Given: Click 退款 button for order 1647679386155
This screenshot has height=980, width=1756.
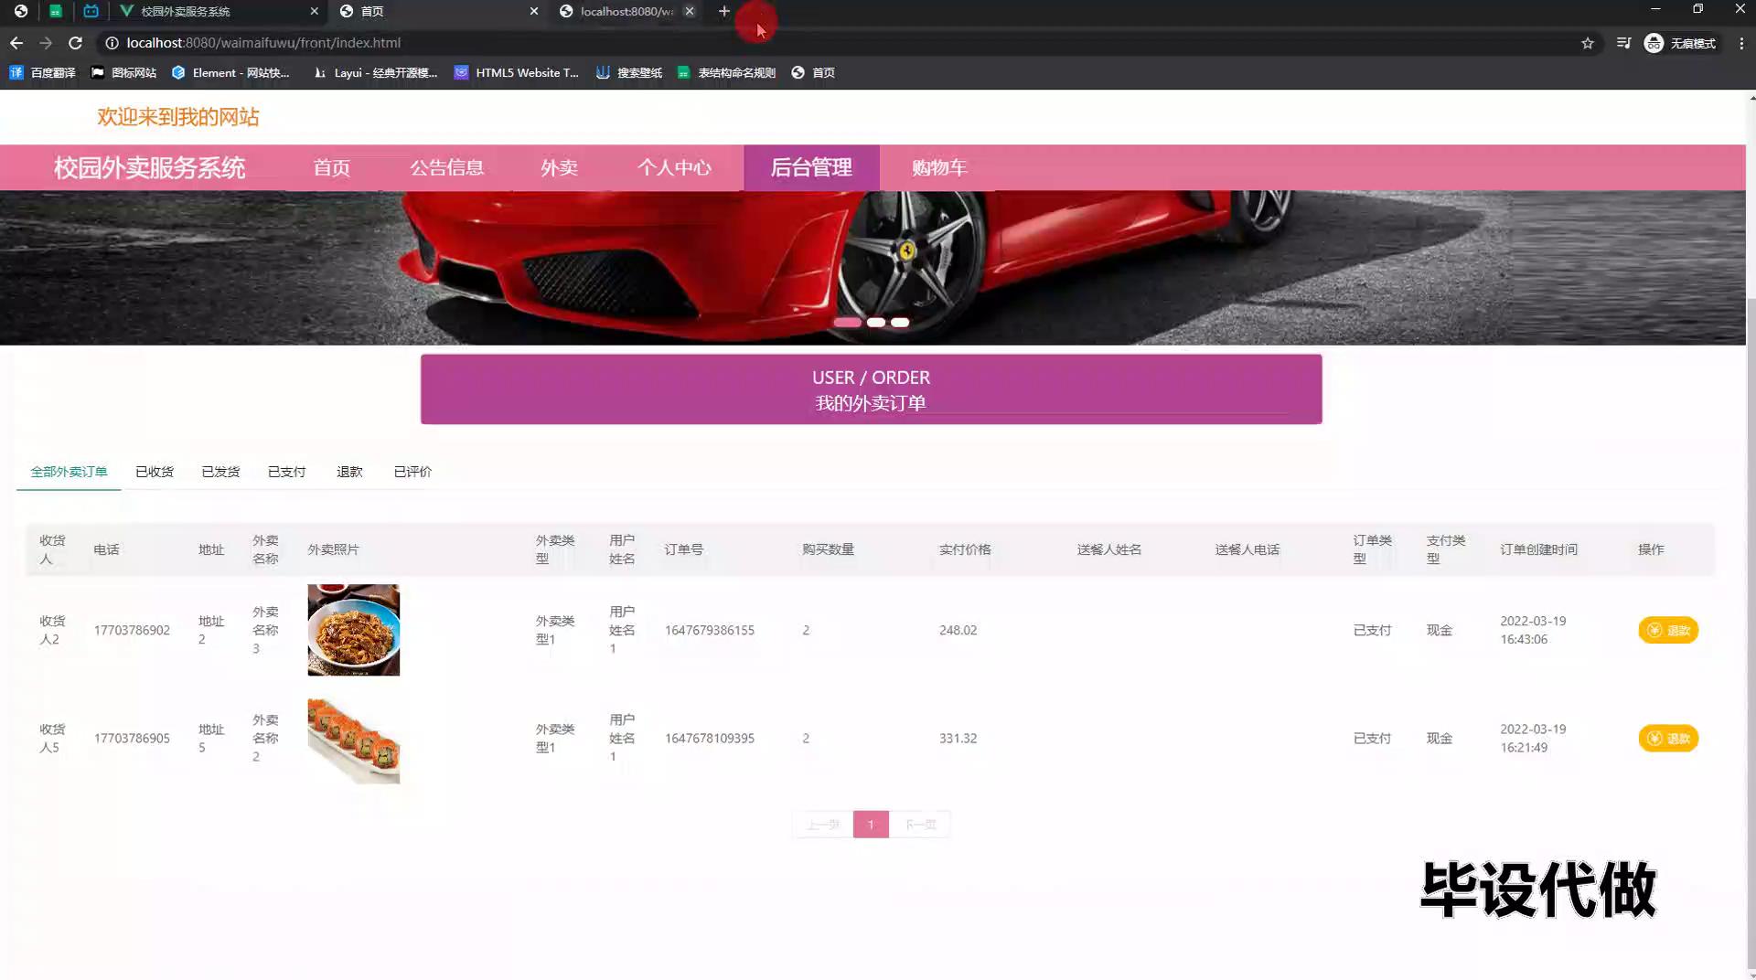Looking at the screenshot, I should tap(1667, 631).
